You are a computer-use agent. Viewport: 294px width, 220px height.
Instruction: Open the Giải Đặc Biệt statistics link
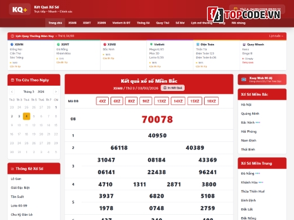pyautogui.click(x=20, y=188)
